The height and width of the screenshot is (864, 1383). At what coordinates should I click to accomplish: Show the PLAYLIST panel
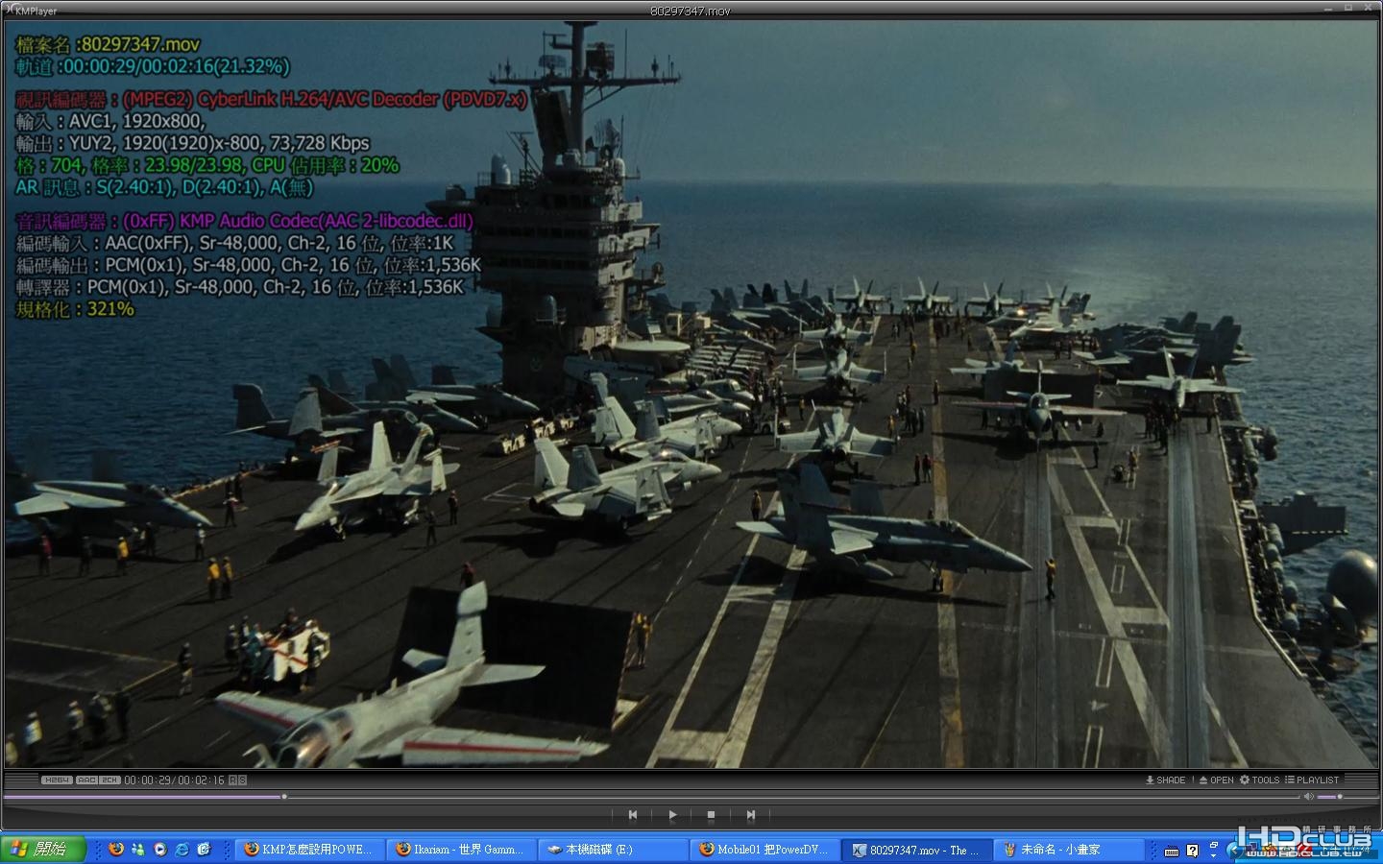click(1312, 780)
